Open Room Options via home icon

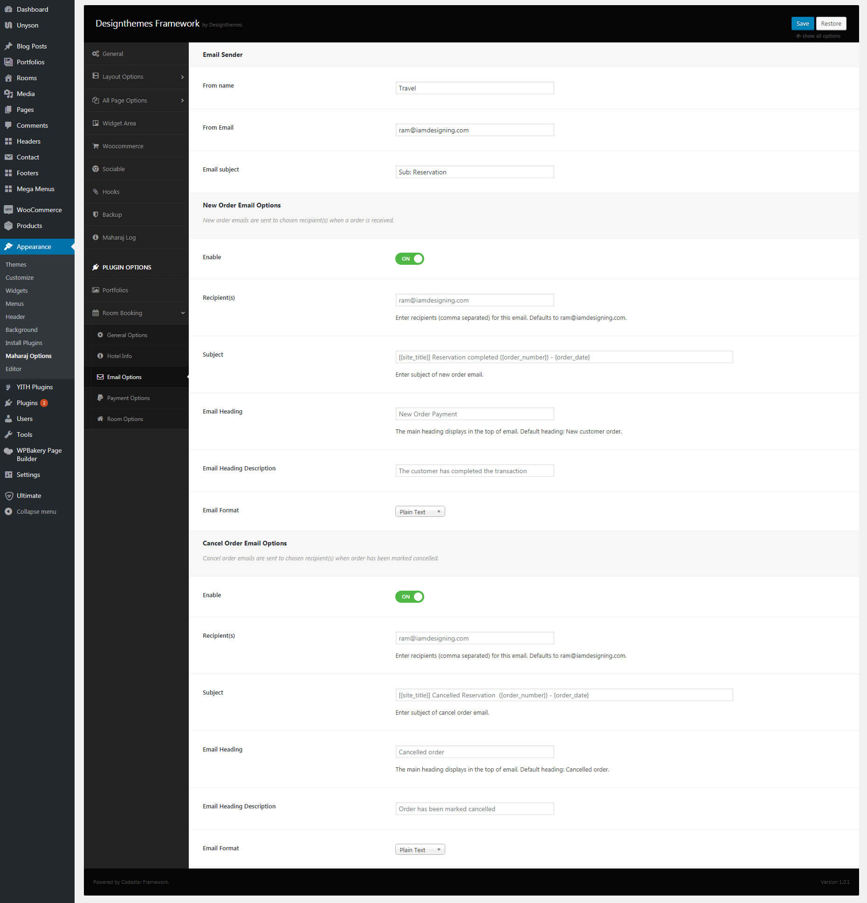tap(101, 419)
